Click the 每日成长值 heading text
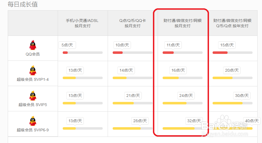 click(x=23, y=4)
